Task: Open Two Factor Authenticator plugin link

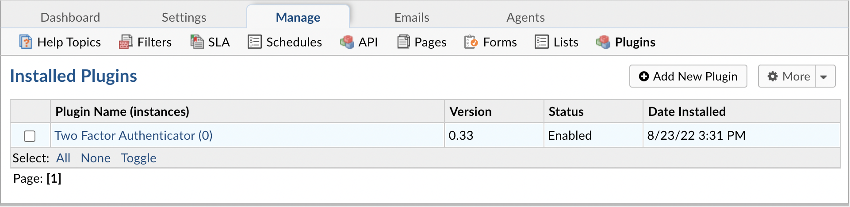Action: [134, 135]
